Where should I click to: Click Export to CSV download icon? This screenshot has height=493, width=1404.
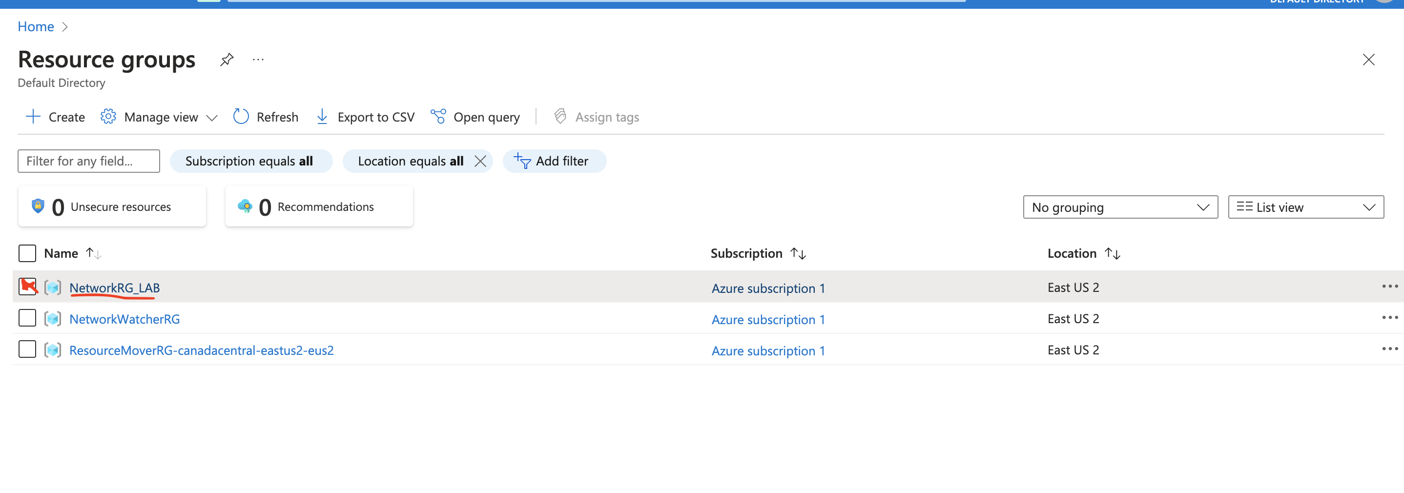pyautogui.click(x=322, y=117)
